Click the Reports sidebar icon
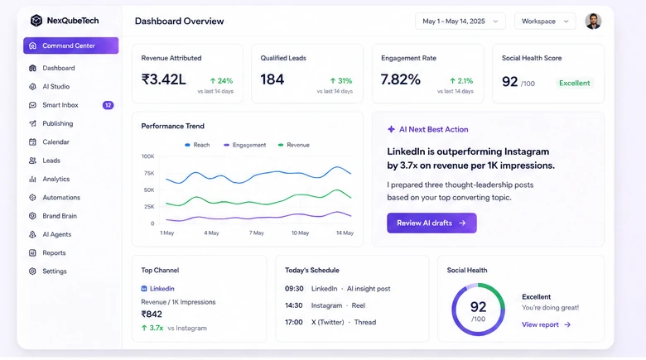 click(x=32, y=253)
